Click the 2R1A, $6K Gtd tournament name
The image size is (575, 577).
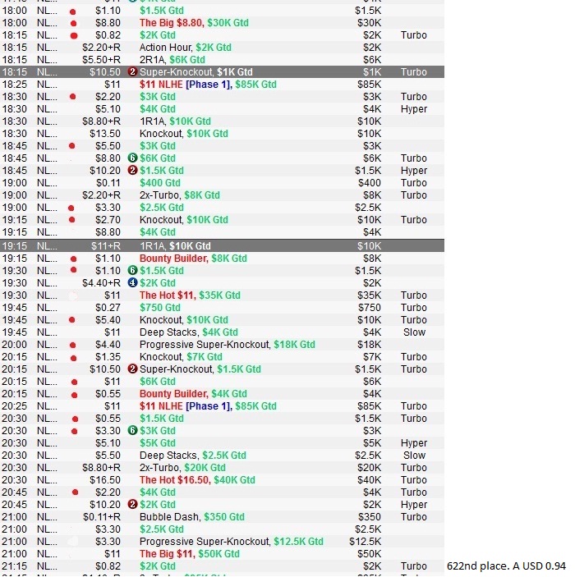coord(172,60)
